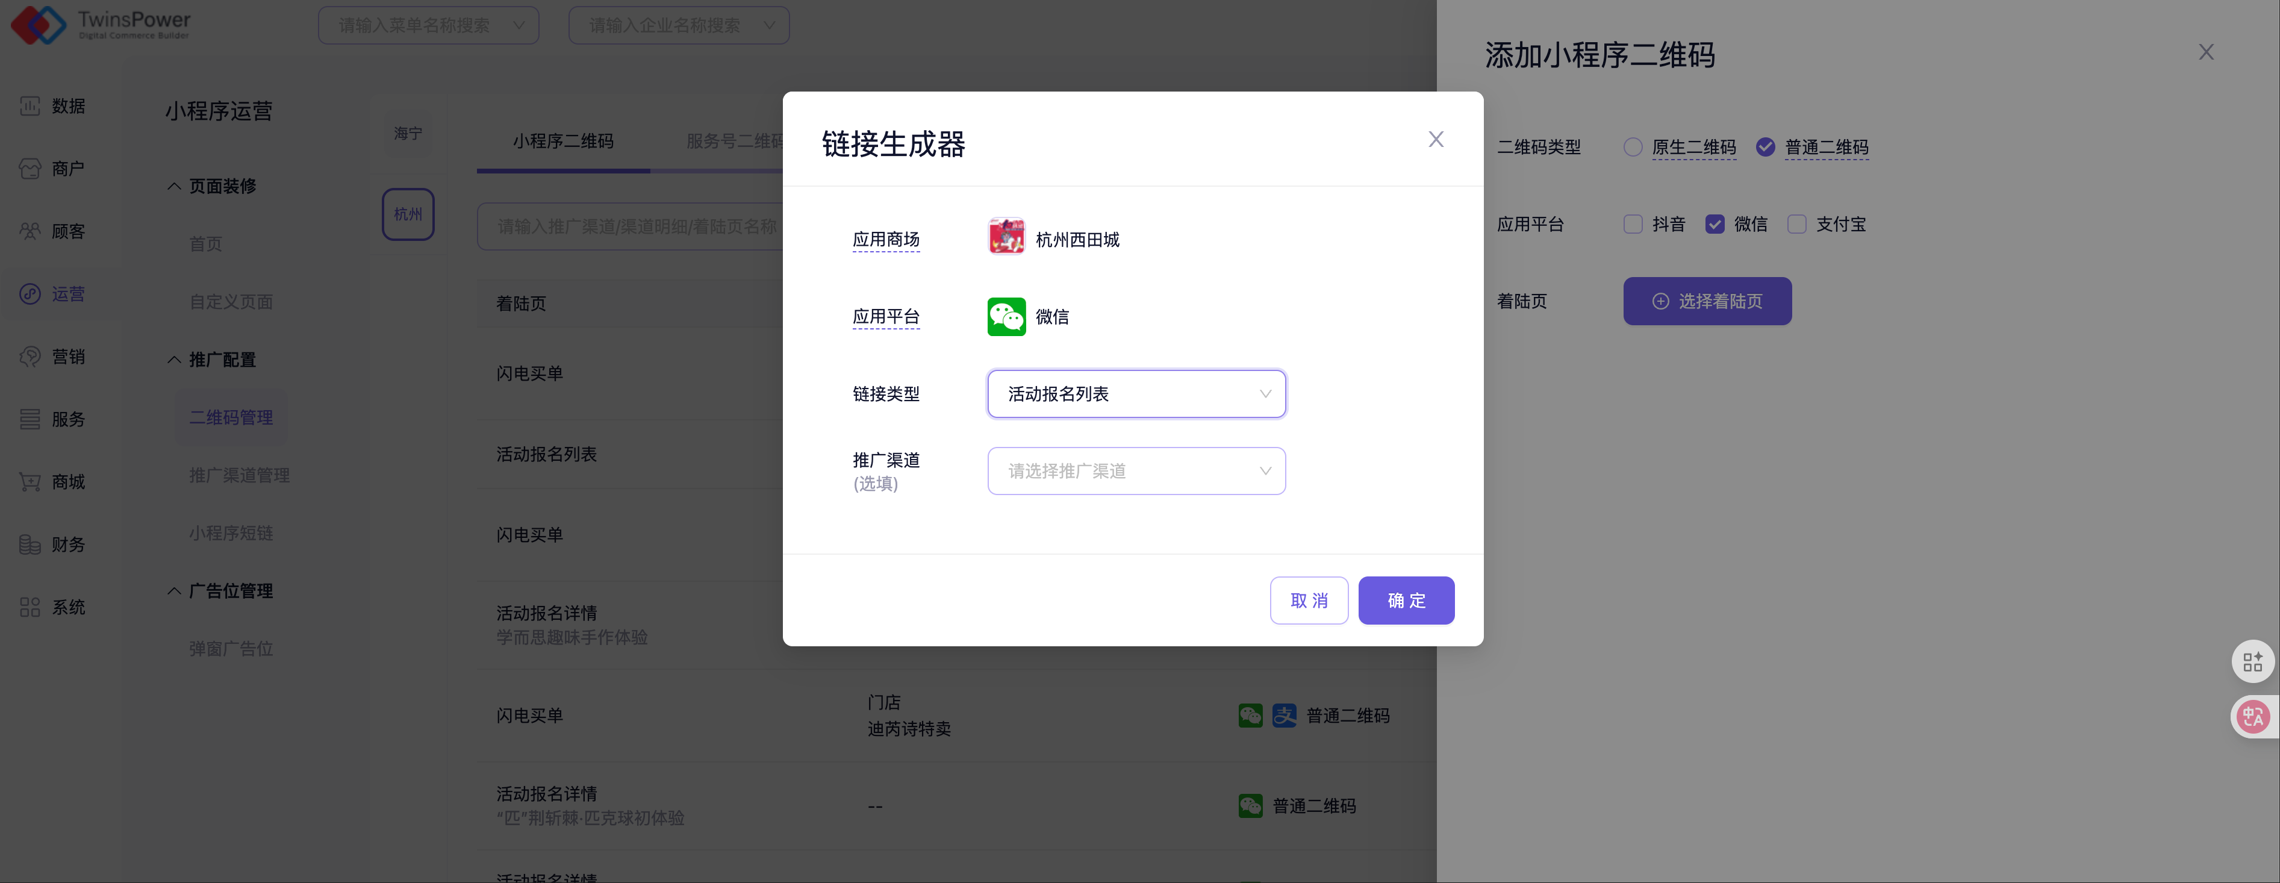Click the translate floating icon
Image resolution: width=2280 pixels, height=883 pixels.
pyautogui.click(x=2252, y=717)
